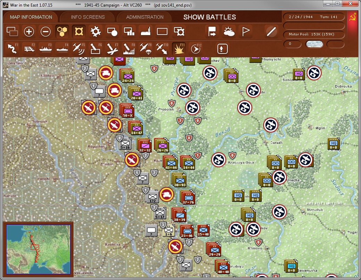The height and width of the screenshot is (280, 361).
Task: Toggle the white gear-shaped map overlay icon
Action: point(95,32)
